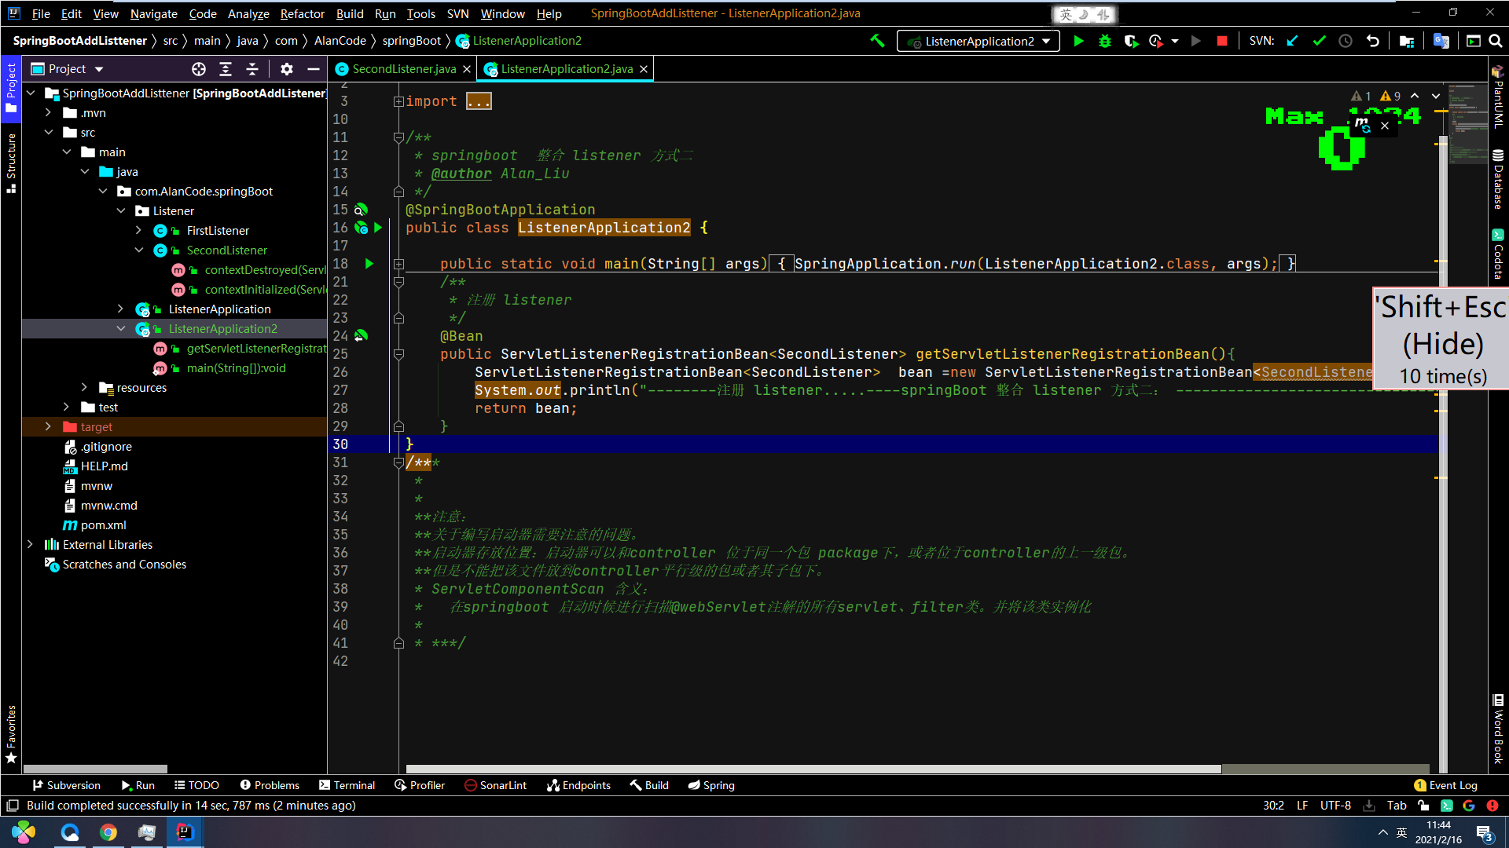Viewport: 1509px width, 848px height.
Task: Start debugging with the bug icon
Action: pyautogui.click(x=1105, y=41)
